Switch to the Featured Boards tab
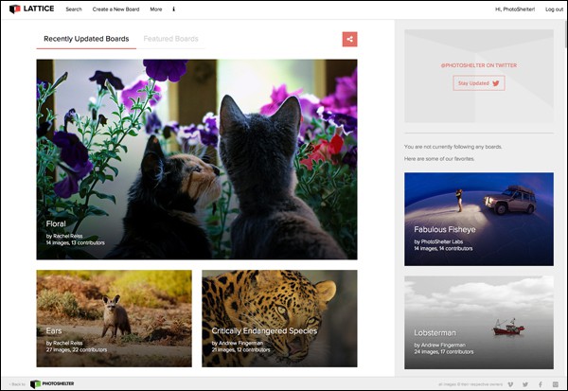The image size is (568, 391). pyautogui.click(x=170, y=40)
